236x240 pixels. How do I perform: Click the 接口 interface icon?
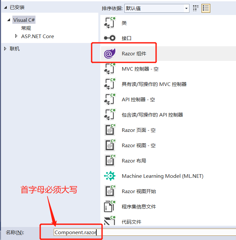point(110,38)
